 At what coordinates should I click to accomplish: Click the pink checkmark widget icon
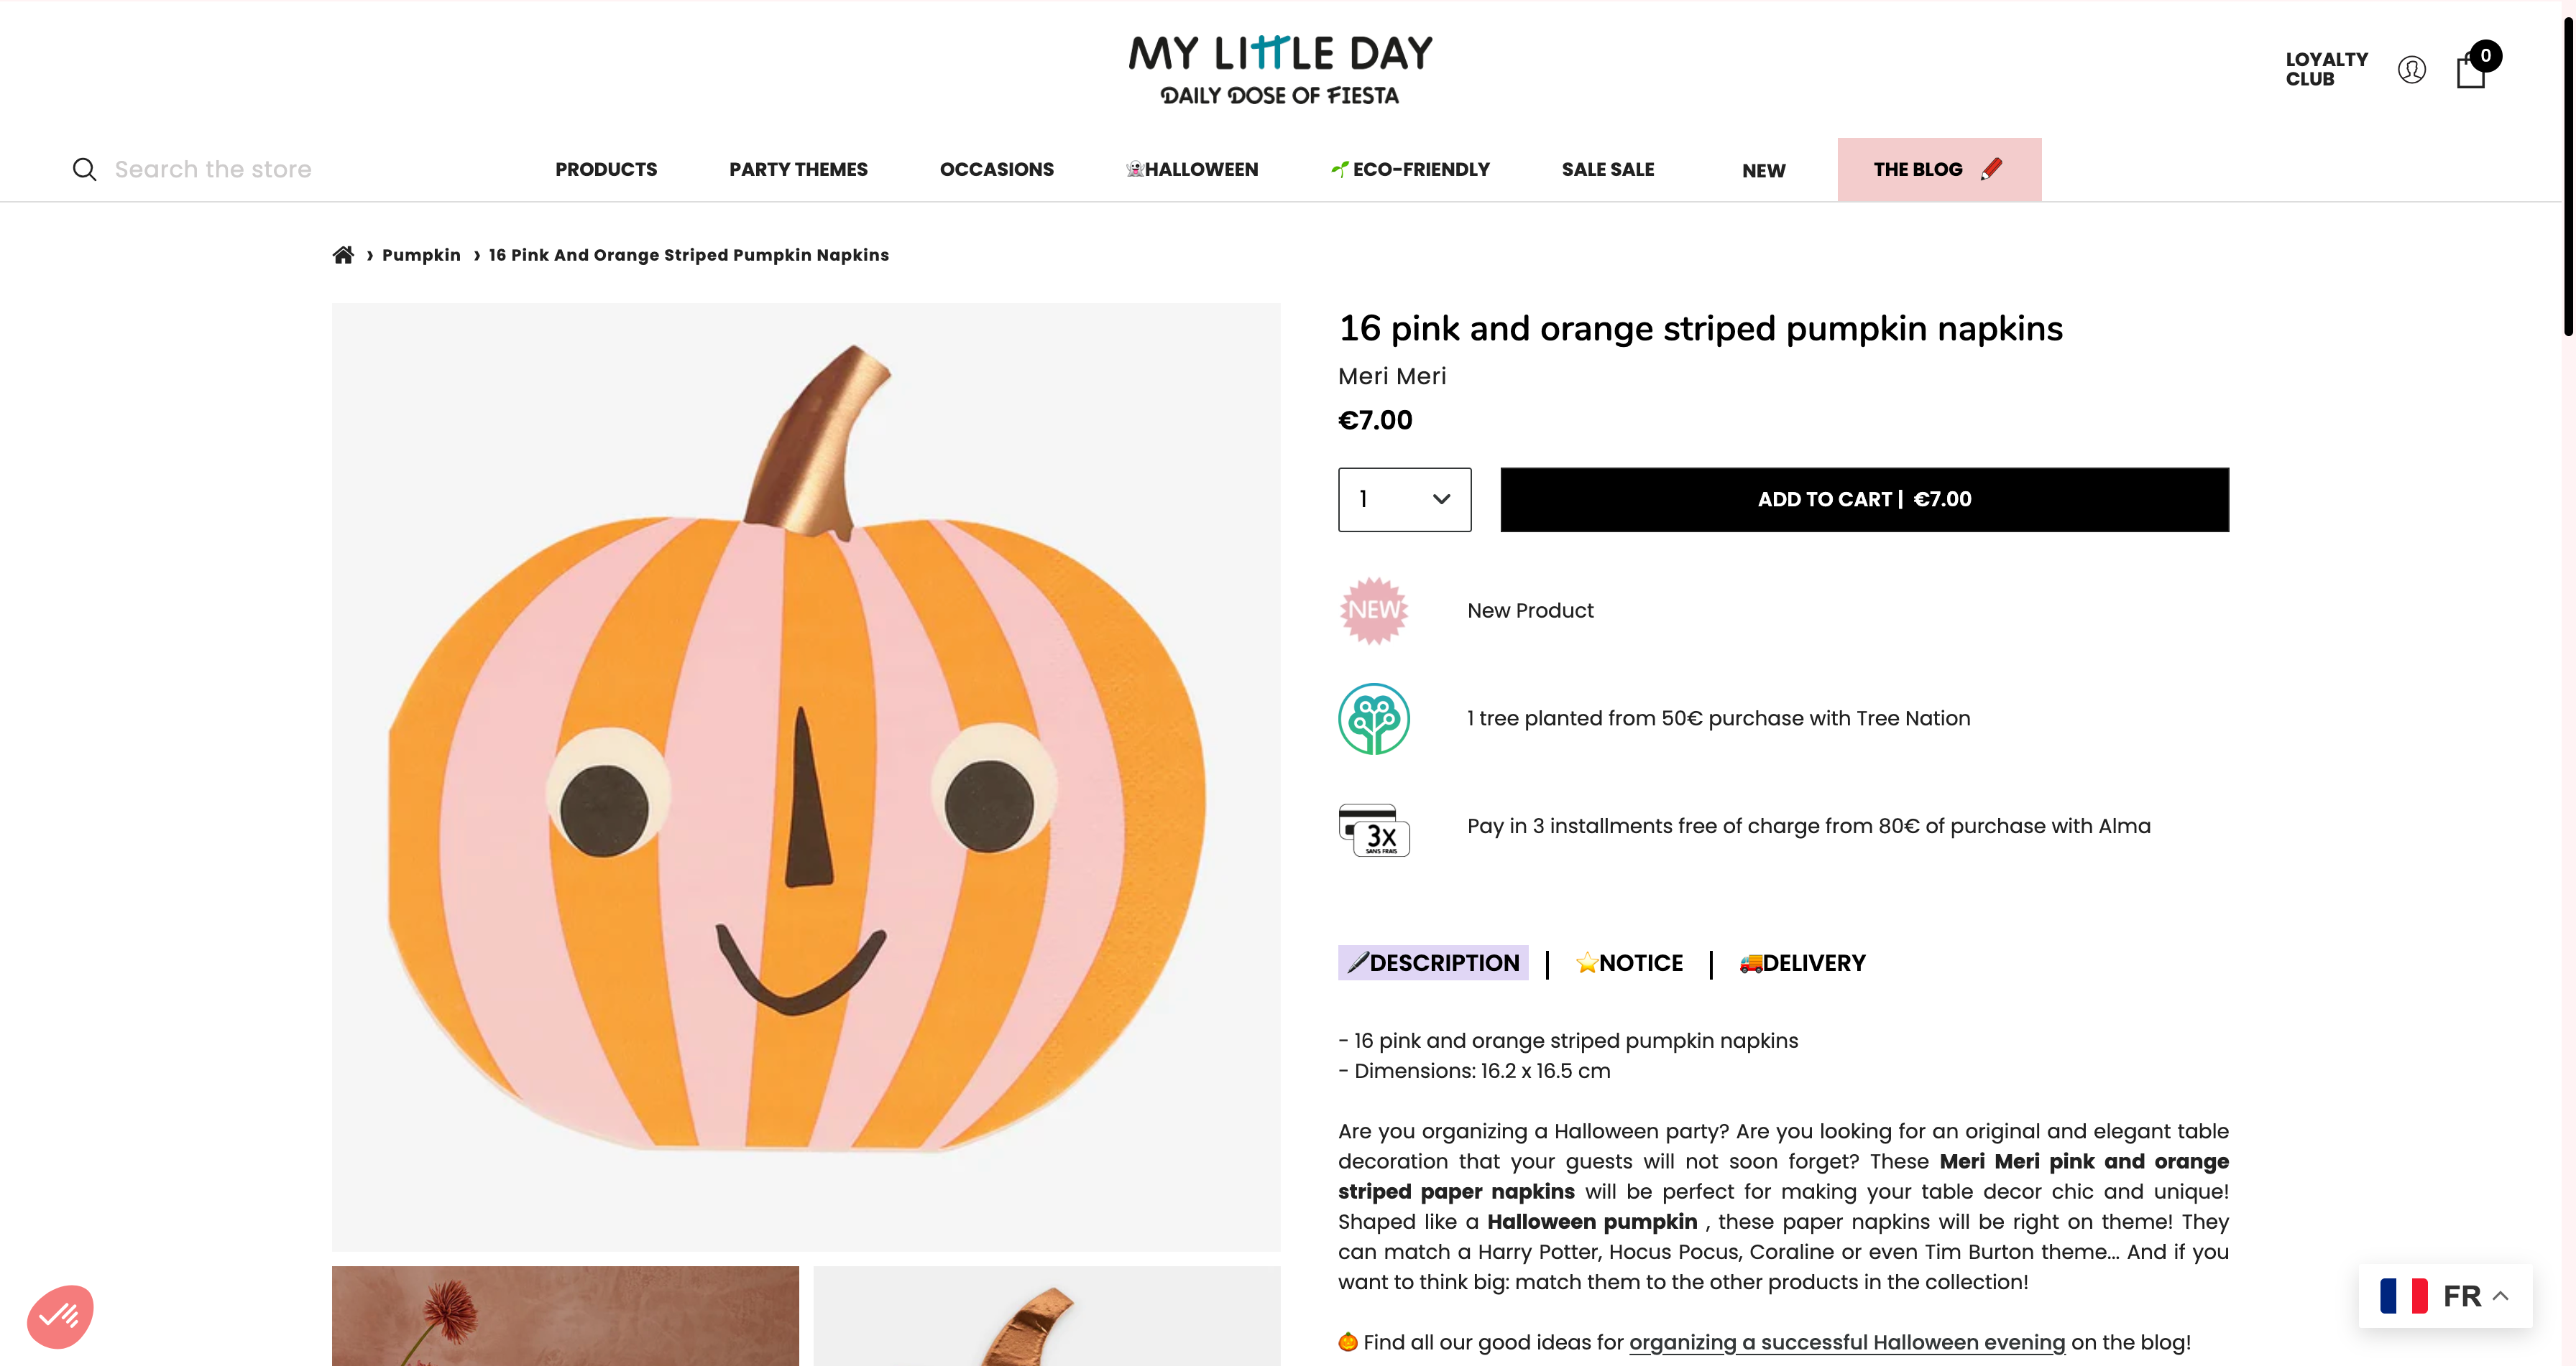(60, 1315)
